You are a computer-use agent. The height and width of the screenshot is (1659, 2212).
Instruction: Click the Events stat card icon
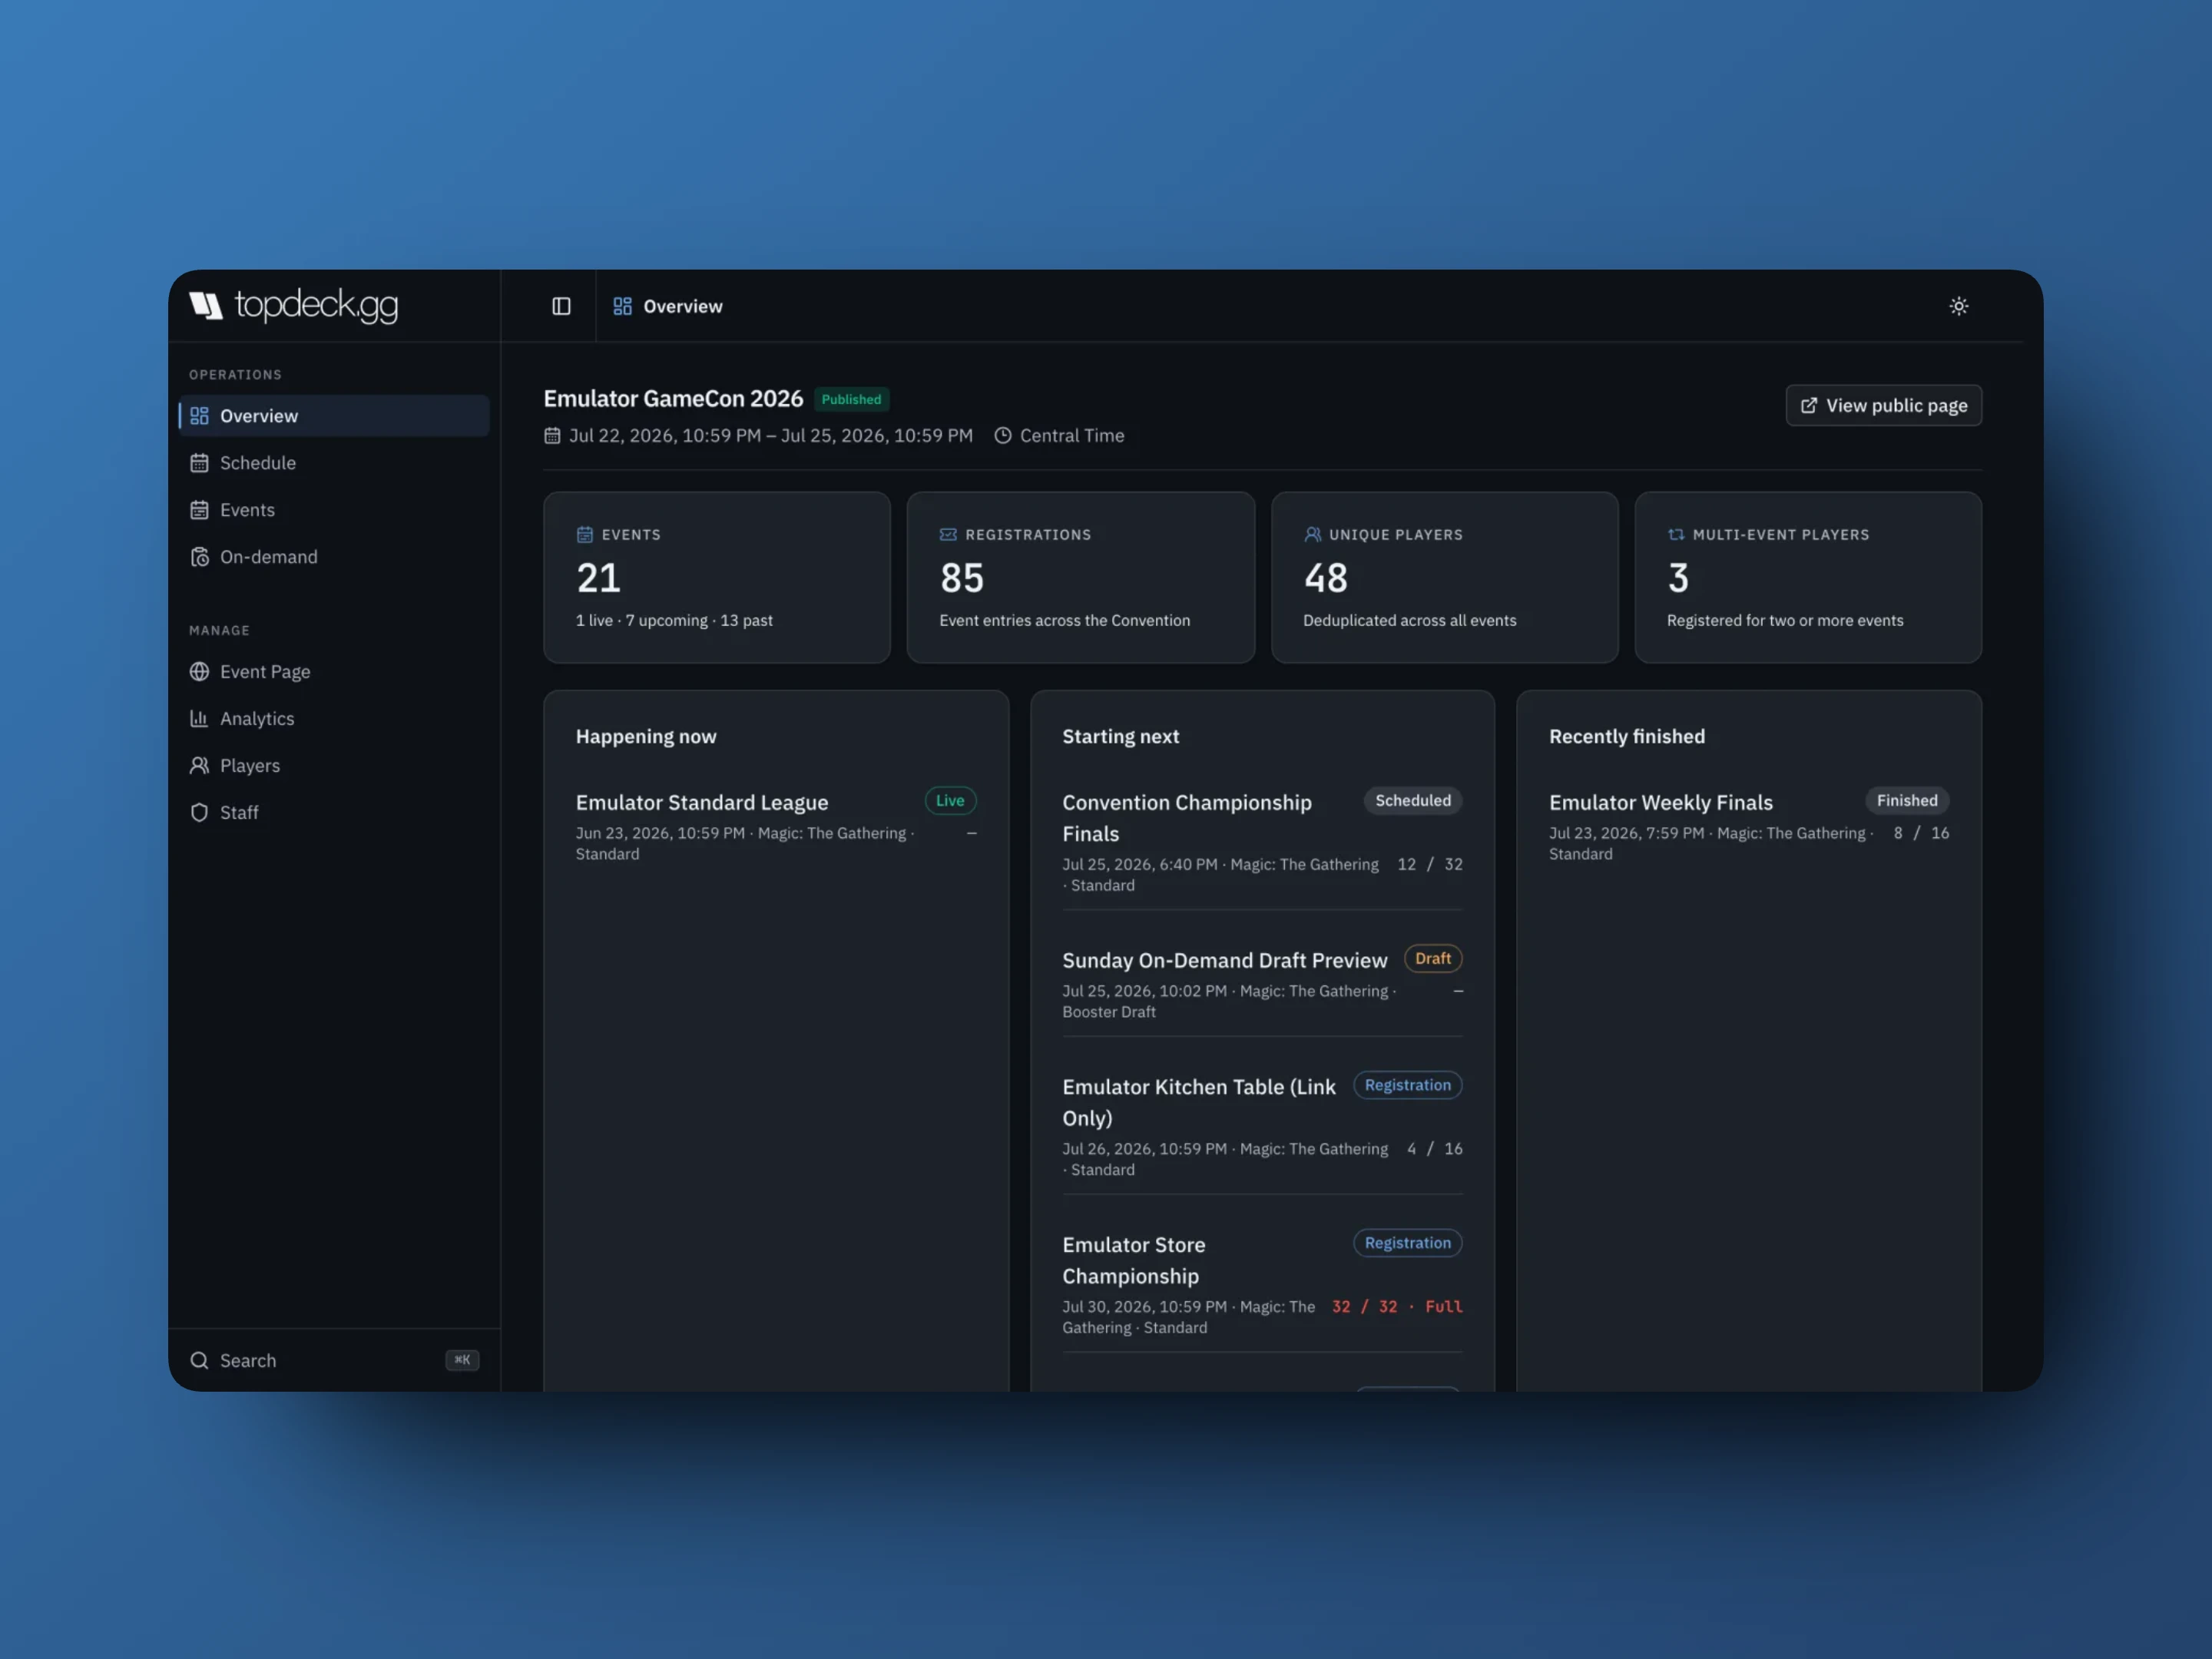[585, 535]
